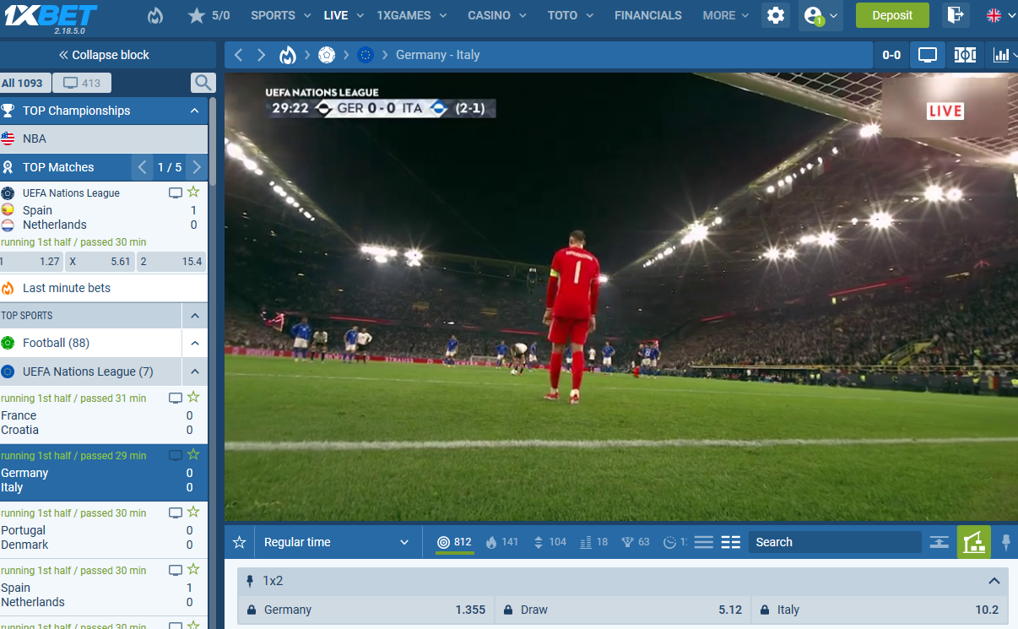Switch markets to two-column layout icon

pos(731,542)
